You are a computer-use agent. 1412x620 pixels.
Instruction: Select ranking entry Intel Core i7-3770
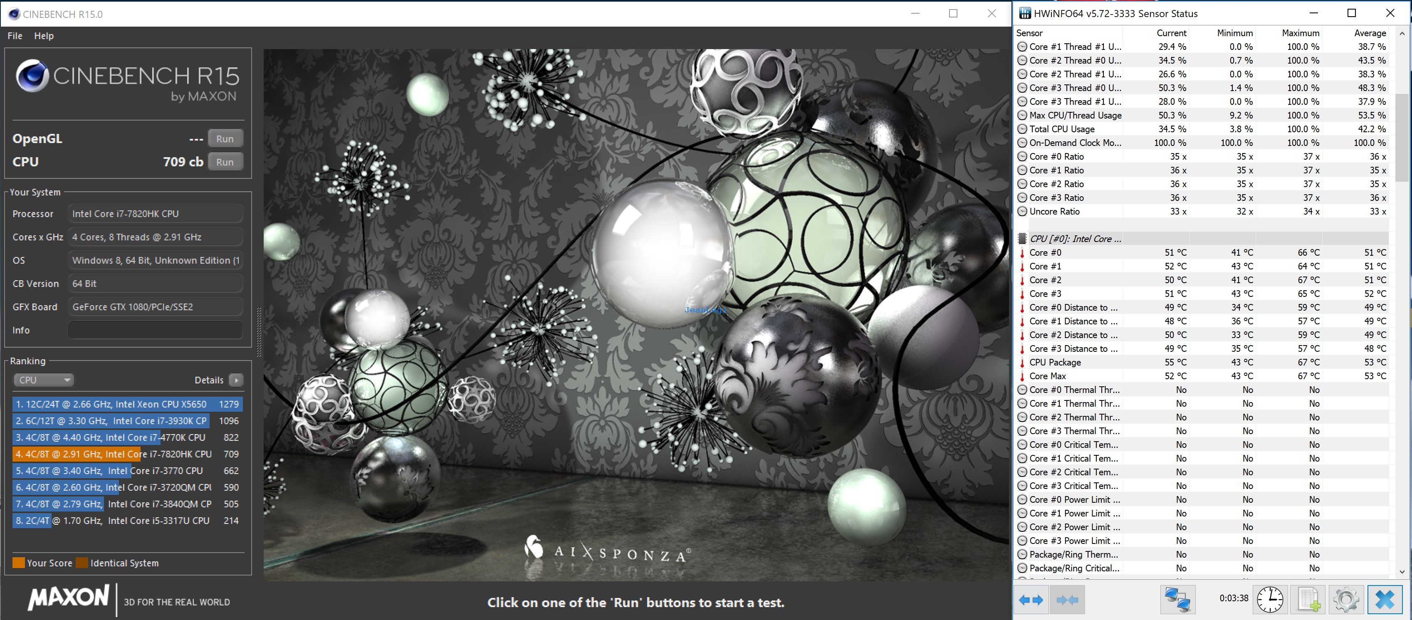pyautogui.click(x=127, y=470)
